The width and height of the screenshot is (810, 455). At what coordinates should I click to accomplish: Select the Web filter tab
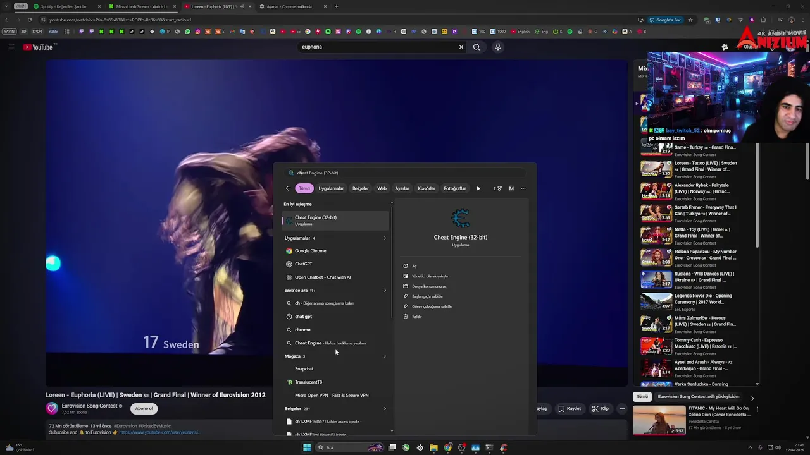[x=382, y=188]
